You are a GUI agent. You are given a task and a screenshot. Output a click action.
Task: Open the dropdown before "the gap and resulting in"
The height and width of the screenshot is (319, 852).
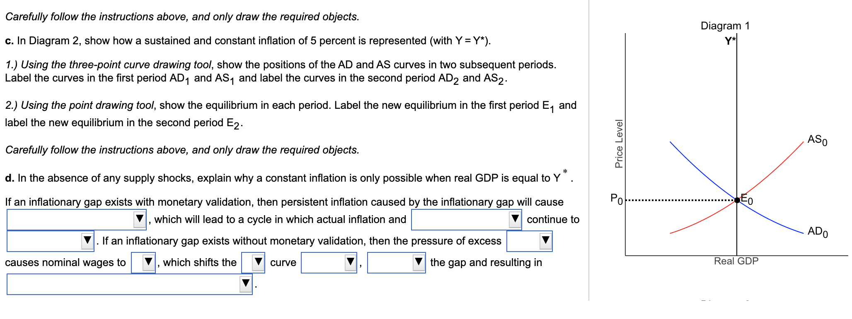tap(418, 262)
